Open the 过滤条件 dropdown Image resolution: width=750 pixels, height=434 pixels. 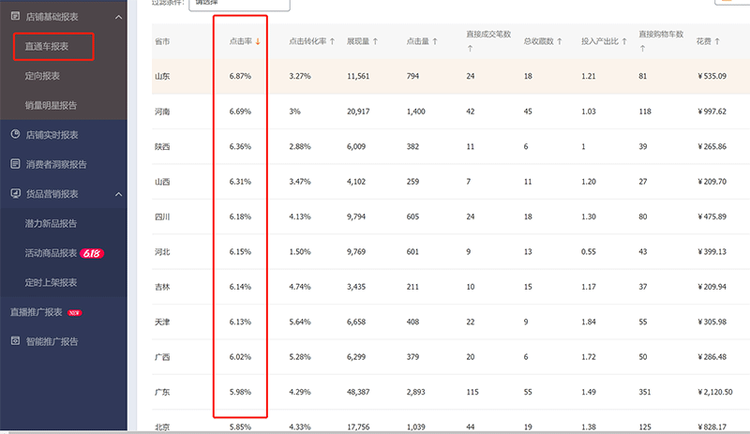[x=239, y=3]
